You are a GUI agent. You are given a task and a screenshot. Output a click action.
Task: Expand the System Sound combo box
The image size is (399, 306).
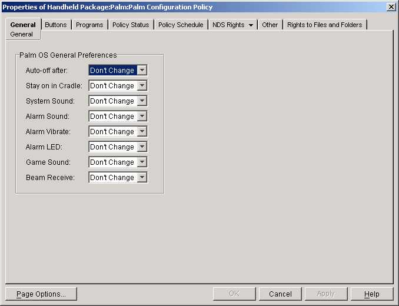[x=118, y=101]
